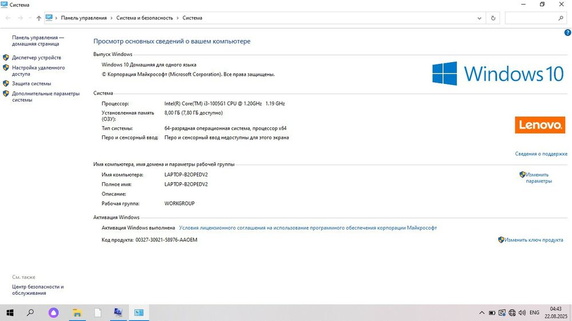Click the up one level arrow
572x321 pixels.
[x=39, y=18]
